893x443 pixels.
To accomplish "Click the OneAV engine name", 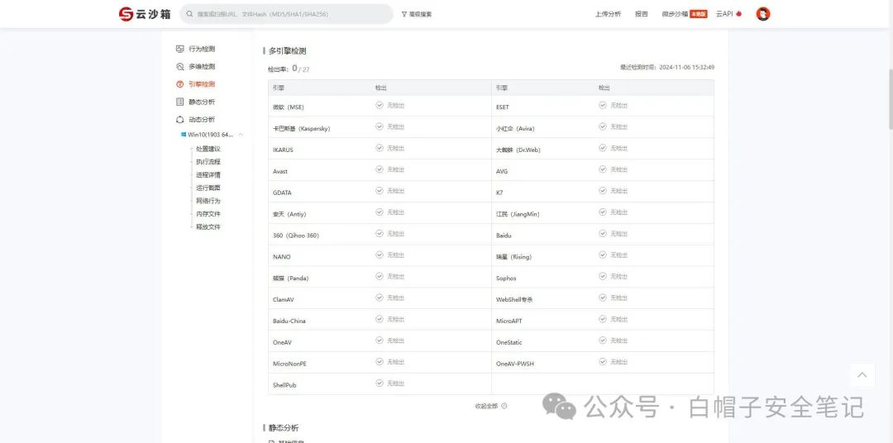I will point(282,343).
